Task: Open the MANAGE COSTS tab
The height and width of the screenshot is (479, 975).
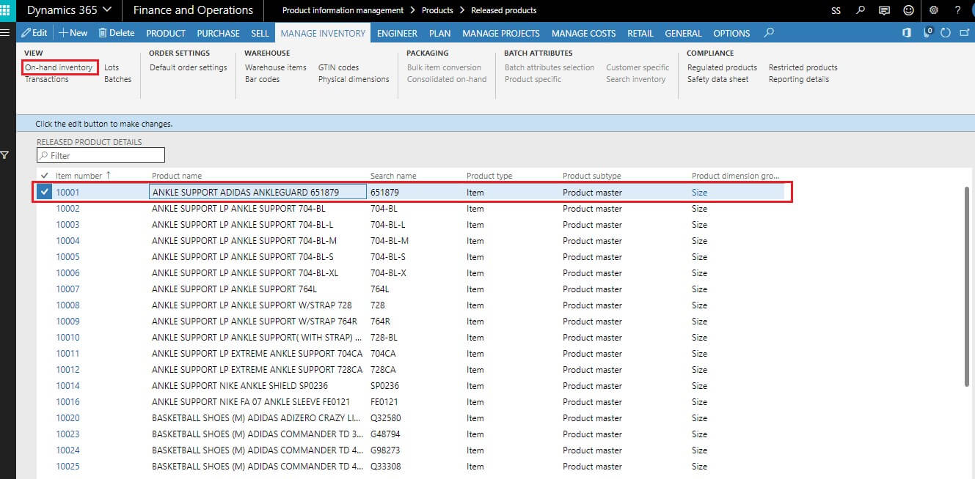Action: (583, 33)
